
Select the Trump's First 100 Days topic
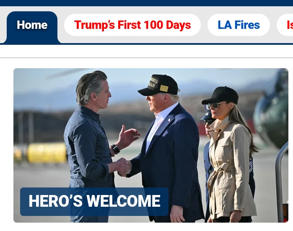coord(132,25)
